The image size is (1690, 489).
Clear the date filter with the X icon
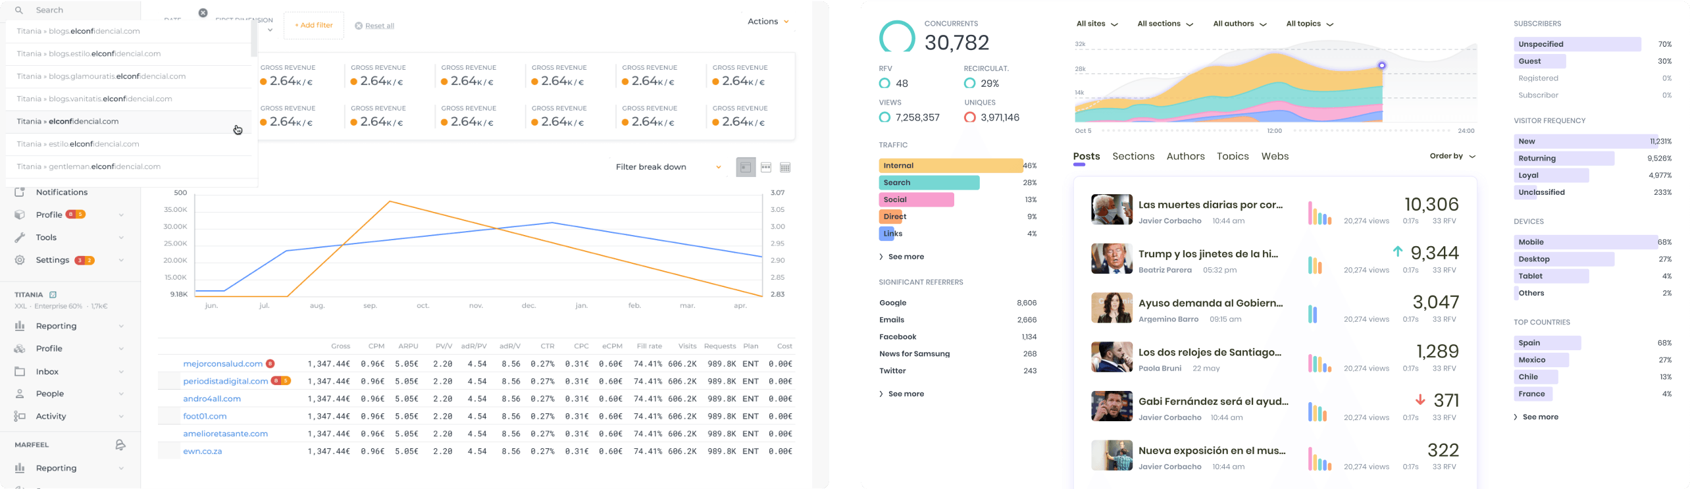(x=203, y=13)
